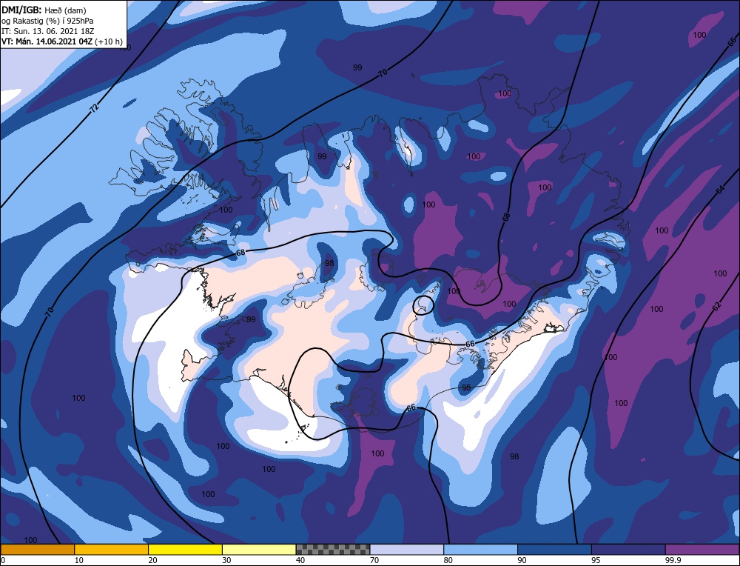Click the '72' contour label
This screenshot has height=566, width=740.
point(95,107)
